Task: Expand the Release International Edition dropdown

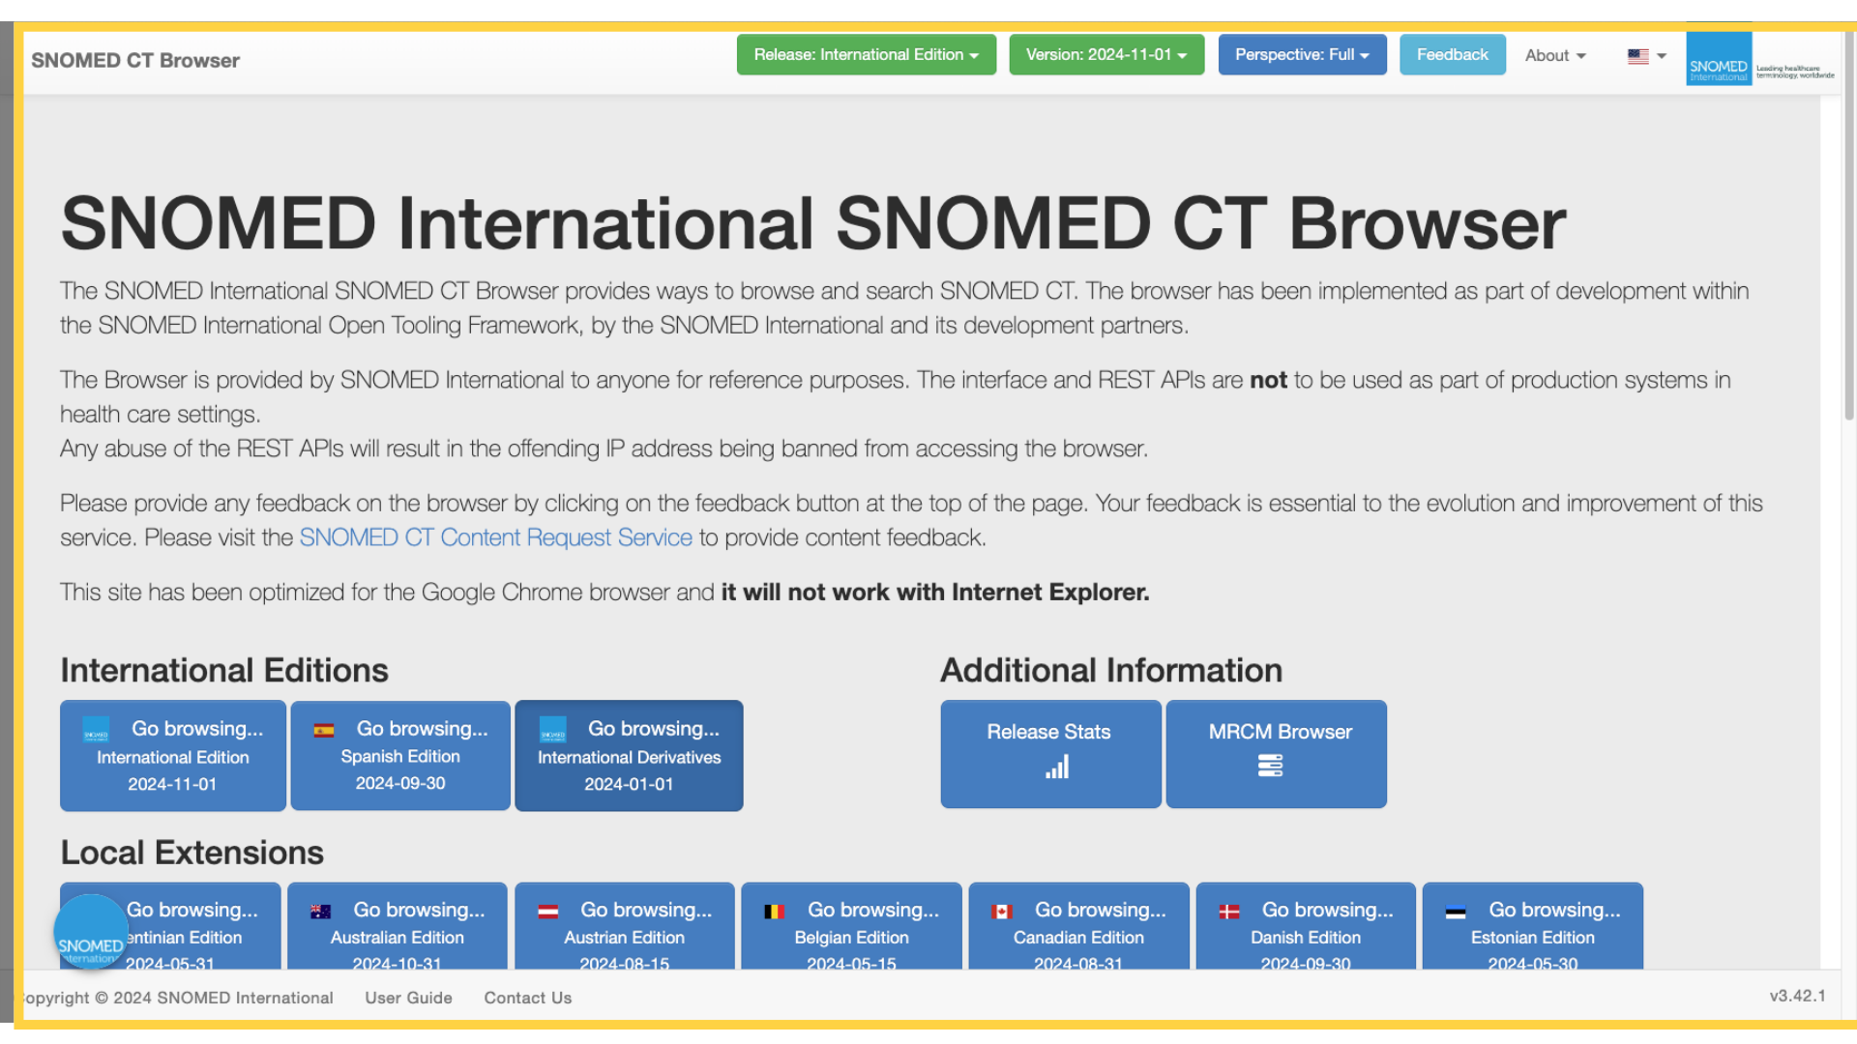Action: pyautogui.click(x=868, y=55)
